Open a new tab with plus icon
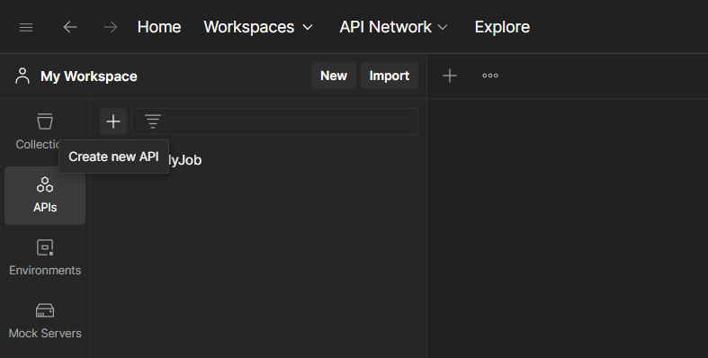The height and width of the screenshot is (358, 708). click(x=449, y=76)
